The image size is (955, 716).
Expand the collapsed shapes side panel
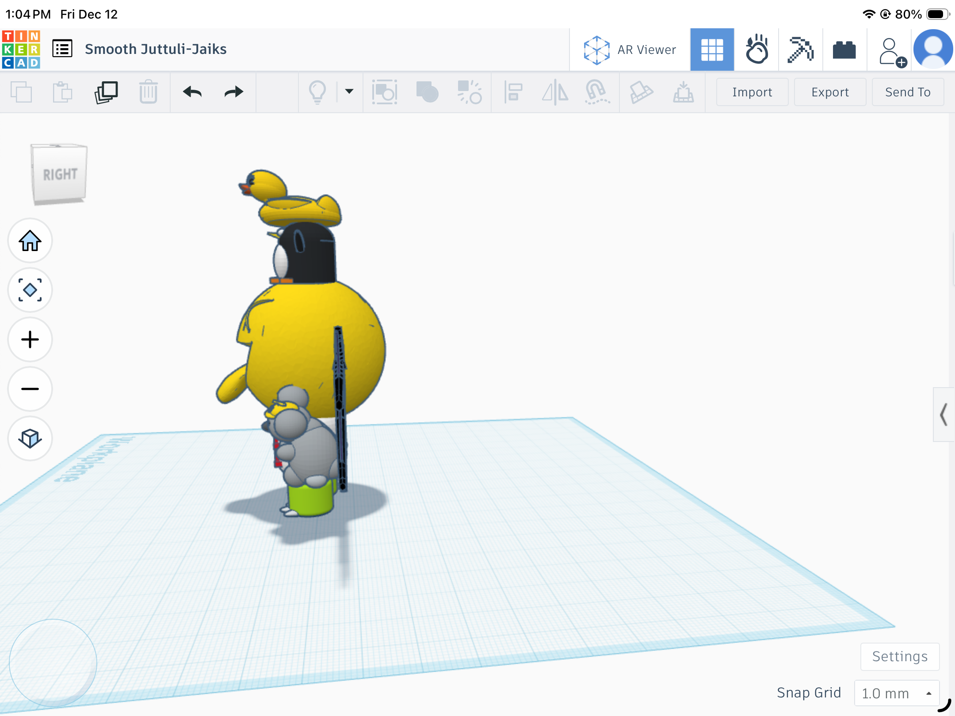944,415
